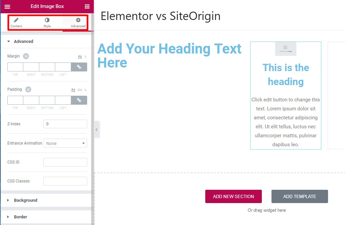Image resolution: width=345 pixels, height=225 pixels.
Task: Click the Margin Right input field
Action: click(x=31, y=67)
